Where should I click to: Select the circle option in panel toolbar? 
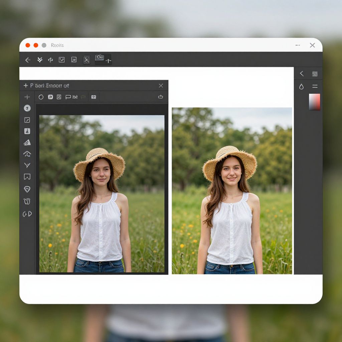coord(41,97)
